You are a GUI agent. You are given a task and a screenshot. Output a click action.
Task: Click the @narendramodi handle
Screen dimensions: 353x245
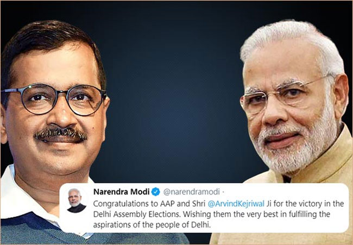point(191,192)
